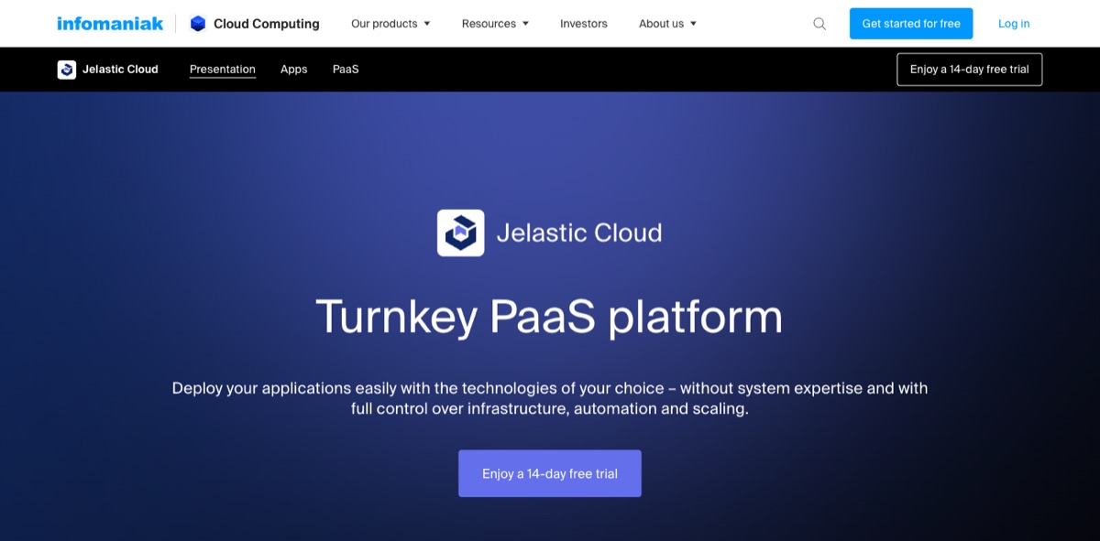Expand the About us dropdown

pos(667,24)
